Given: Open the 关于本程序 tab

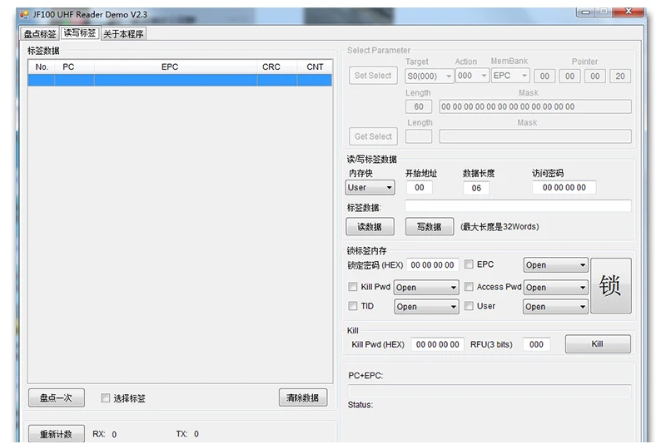Looking at the screenshot, I should pyautogui.click(x=123, y=34).
